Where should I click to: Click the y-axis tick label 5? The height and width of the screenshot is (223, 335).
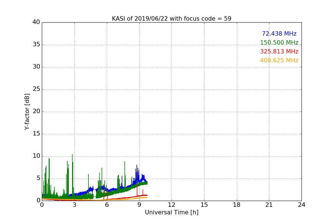coord(38,178)
